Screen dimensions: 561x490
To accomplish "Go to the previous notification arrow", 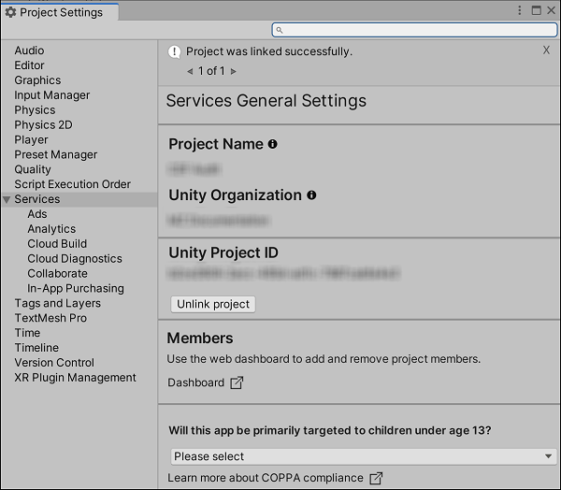I will 190,71.
